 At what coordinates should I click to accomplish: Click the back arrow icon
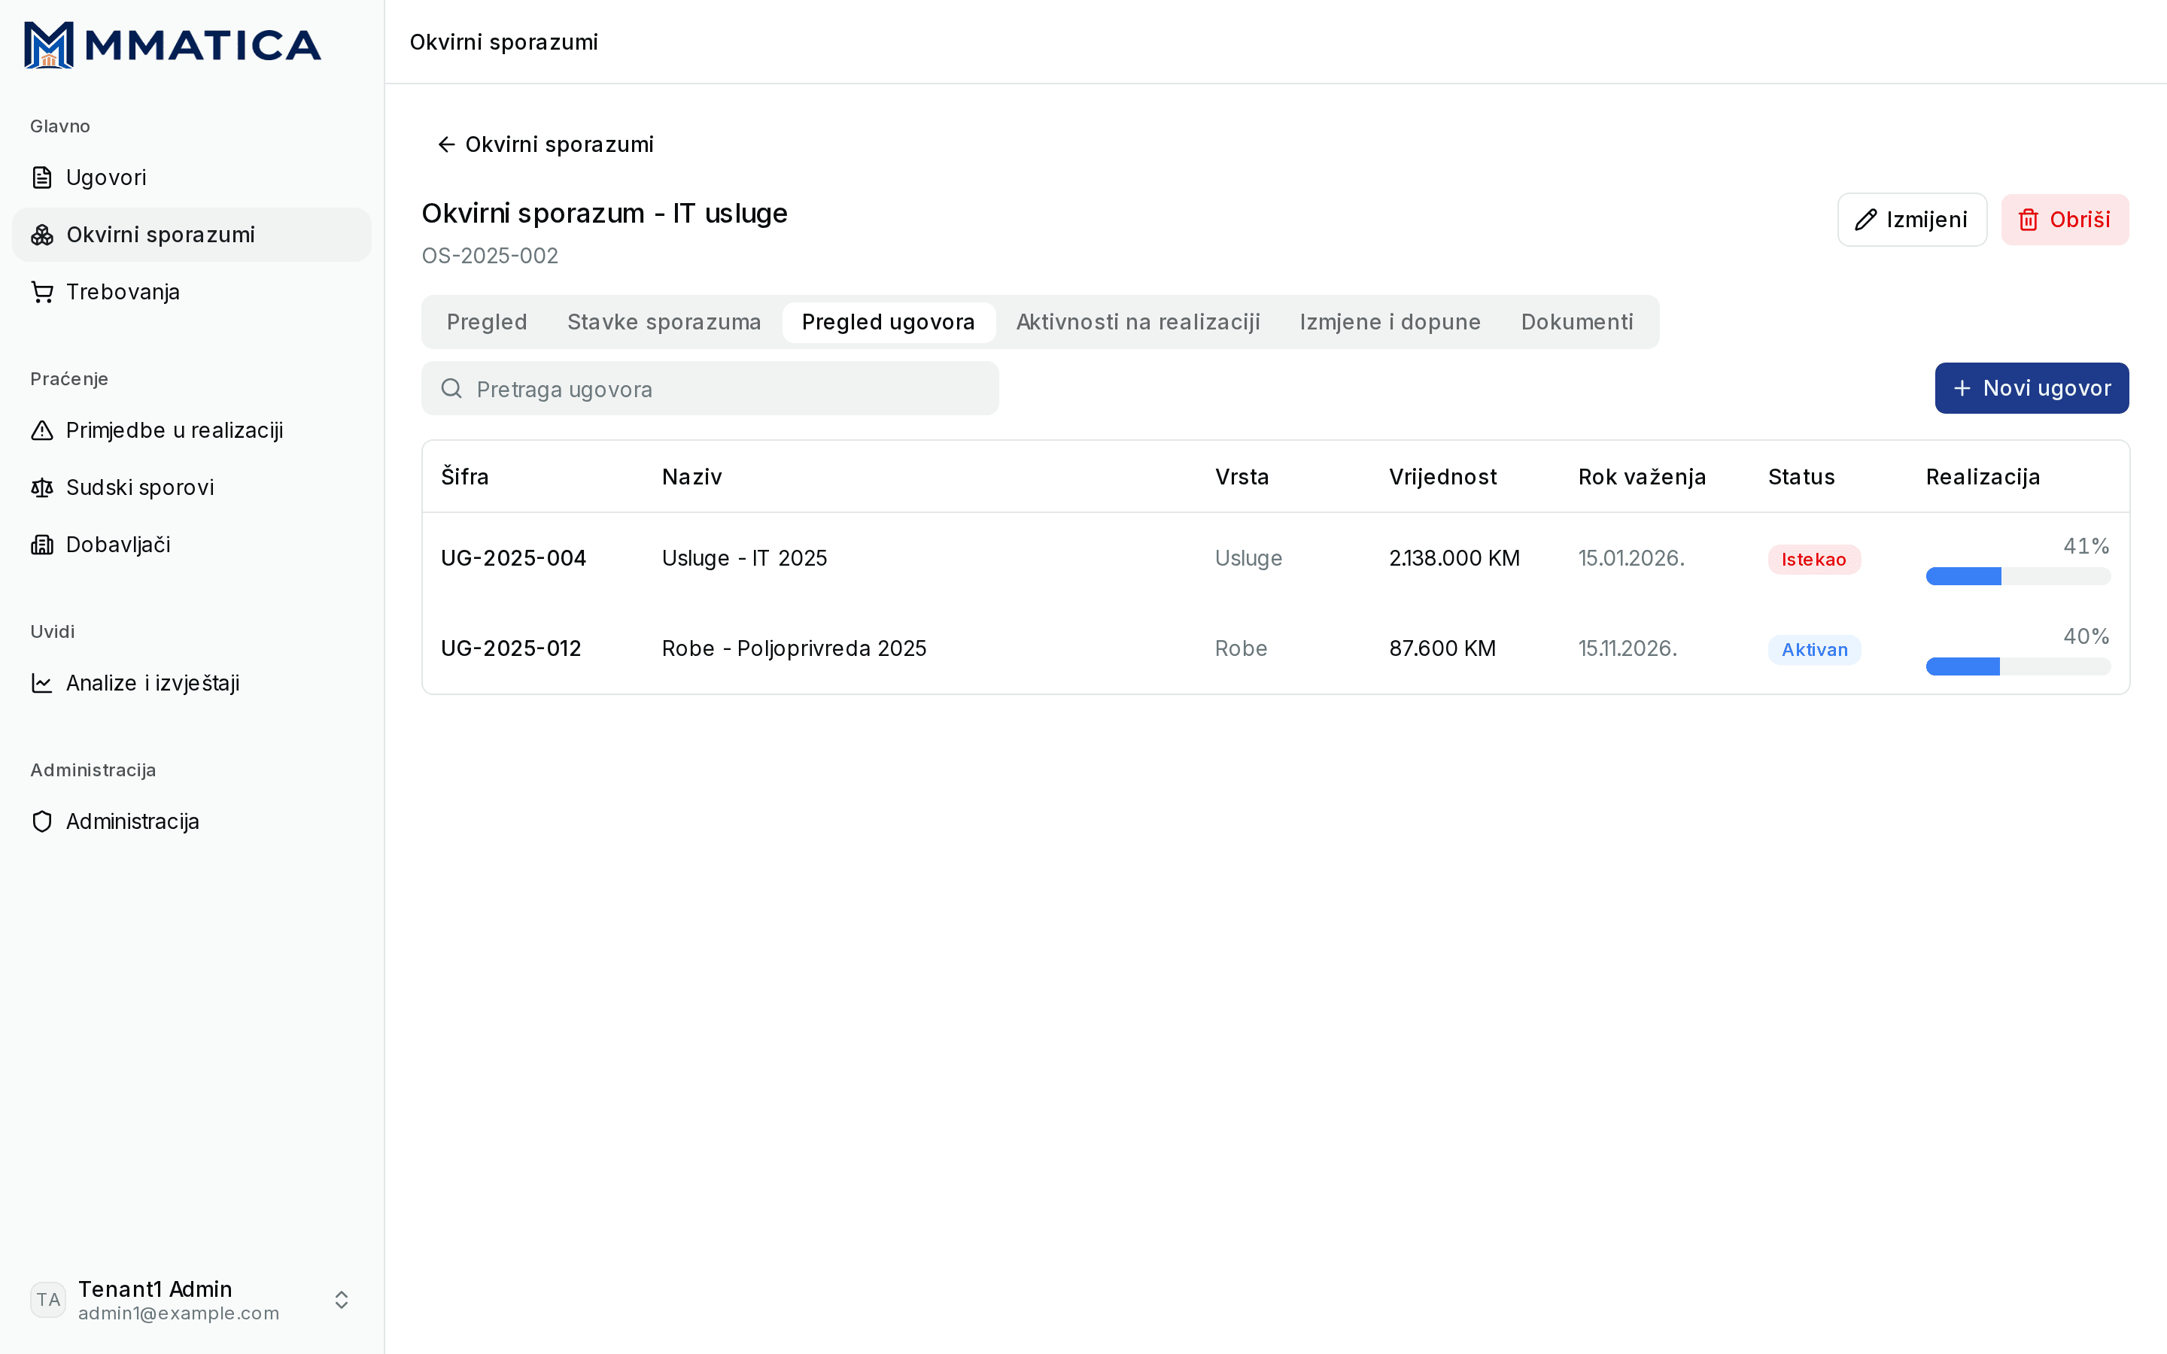click(446, 144)
